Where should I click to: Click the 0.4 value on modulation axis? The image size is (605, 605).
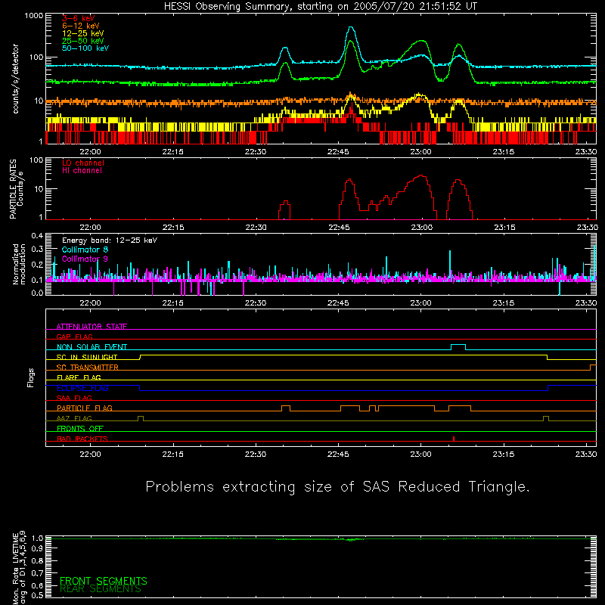click(37, 236)
